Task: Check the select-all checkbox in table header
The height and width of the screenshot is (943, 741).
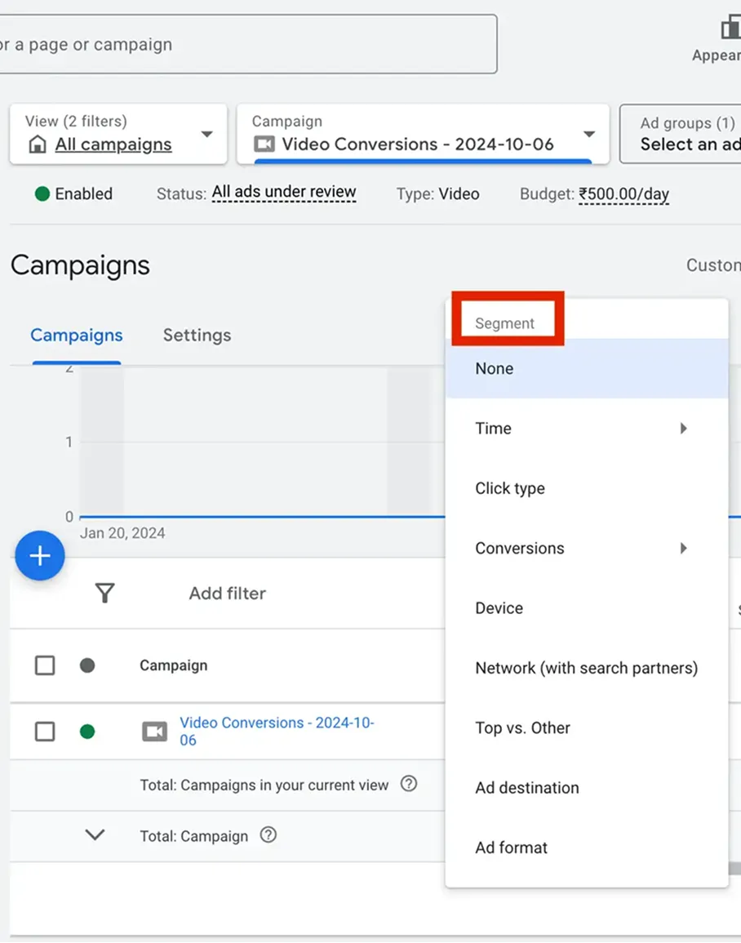Action: 45,665
